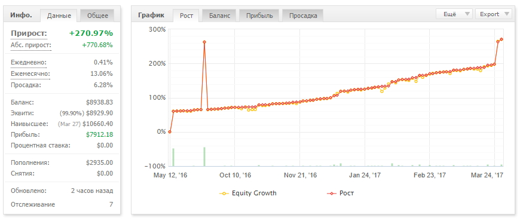Select the Просадка chart tab
This screenshot has width=520, height=224.
coord(303,16)
